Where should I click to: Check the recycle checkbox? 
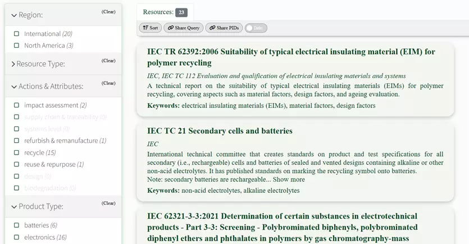click(16, 153)
